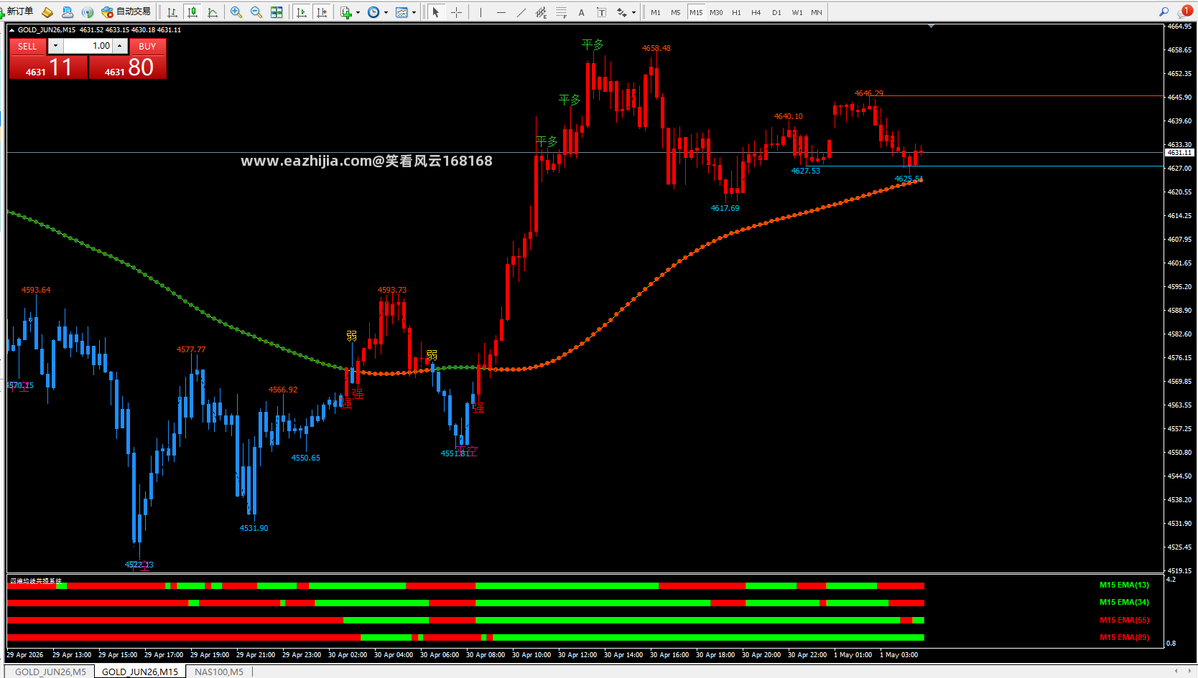Select the crosshair tool
Image resolution: width=1198 pixels, height=678 pixels.
[x=456, y=12]
